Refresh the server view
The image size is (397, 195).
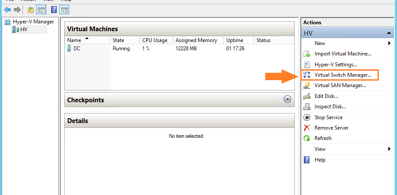[x=323, y=138]
